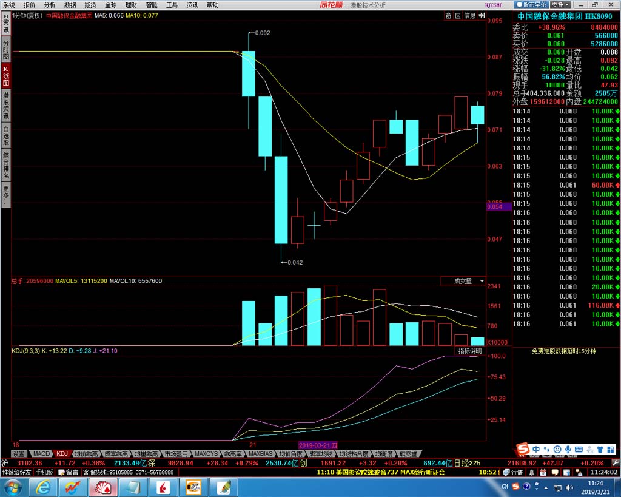Click the microphone voice input icon
The width and height of the screenshot is (621, 497).
click(x=568, y=450)
